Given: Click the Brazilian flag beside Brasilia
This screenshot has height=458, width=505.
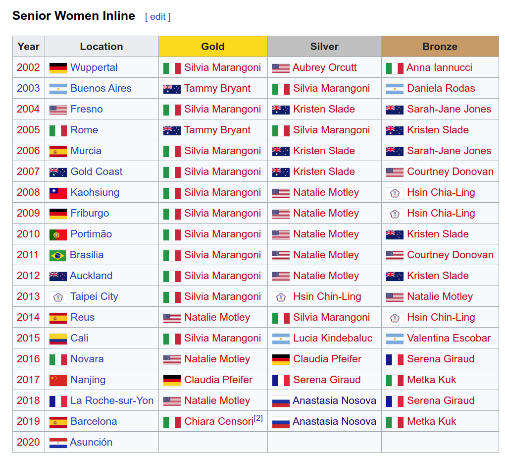Looking at the screenshot, I should 57,255.
